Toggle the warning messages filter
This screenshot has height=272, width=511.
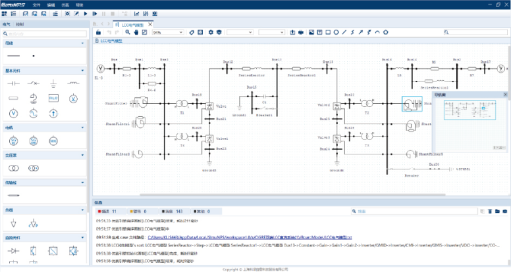[x=139, y=211]
